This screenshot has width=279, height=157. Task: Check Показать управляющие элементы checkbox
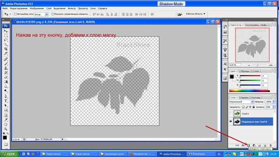click(53, 14)
